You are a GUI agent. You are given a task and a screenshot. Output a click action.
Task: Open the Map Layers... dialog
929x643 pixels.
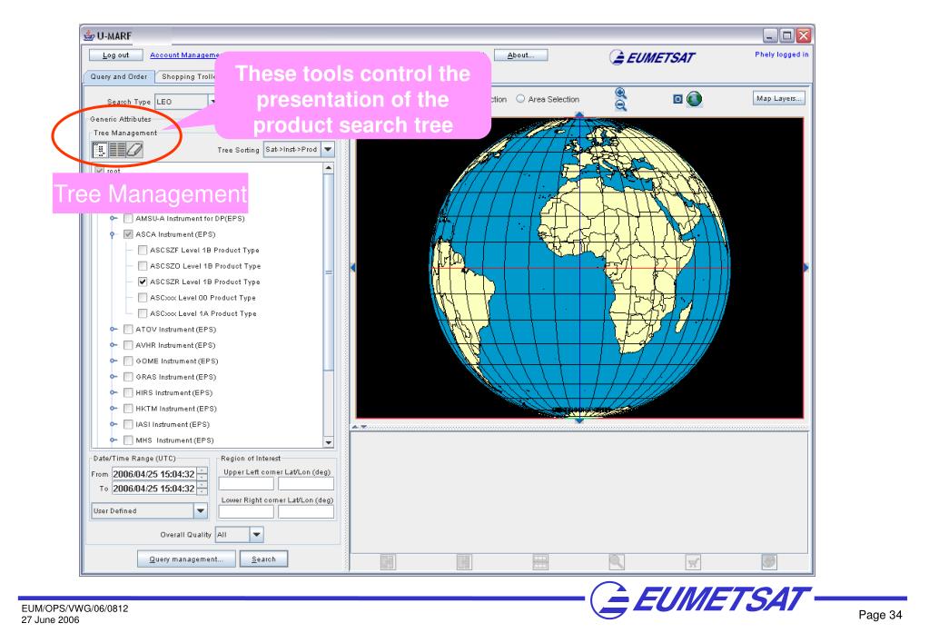point(778,98)
